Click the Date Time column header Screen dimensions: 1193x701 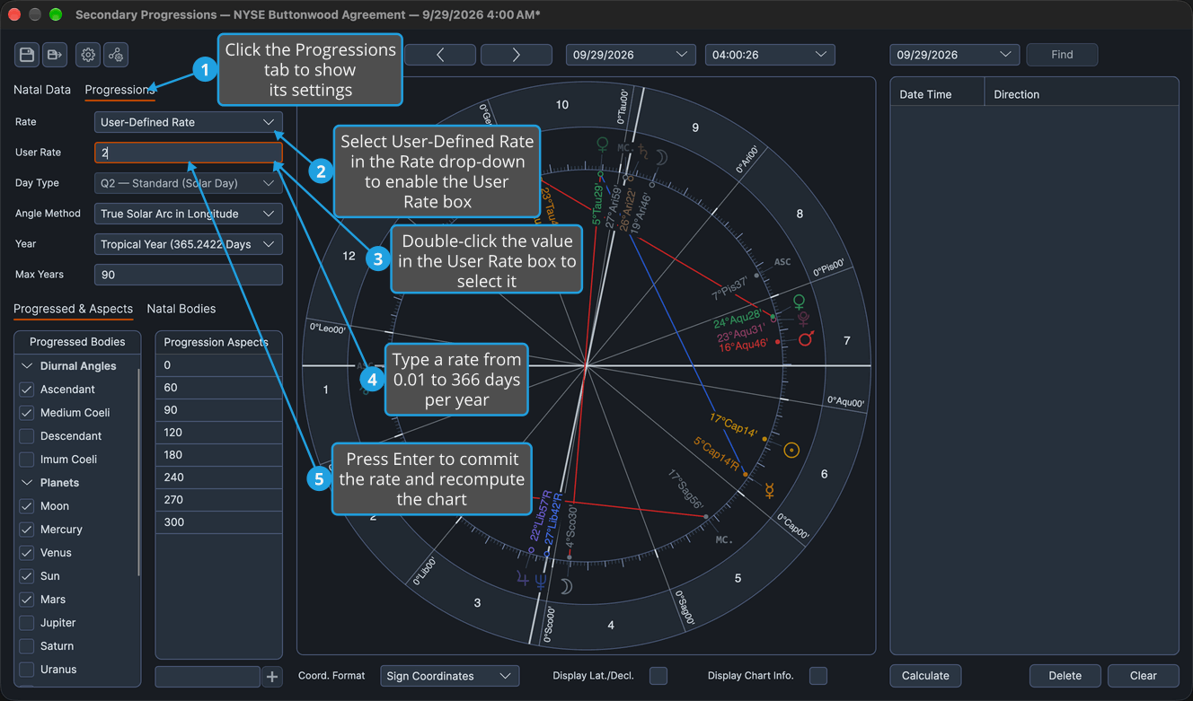click(938, 94)
